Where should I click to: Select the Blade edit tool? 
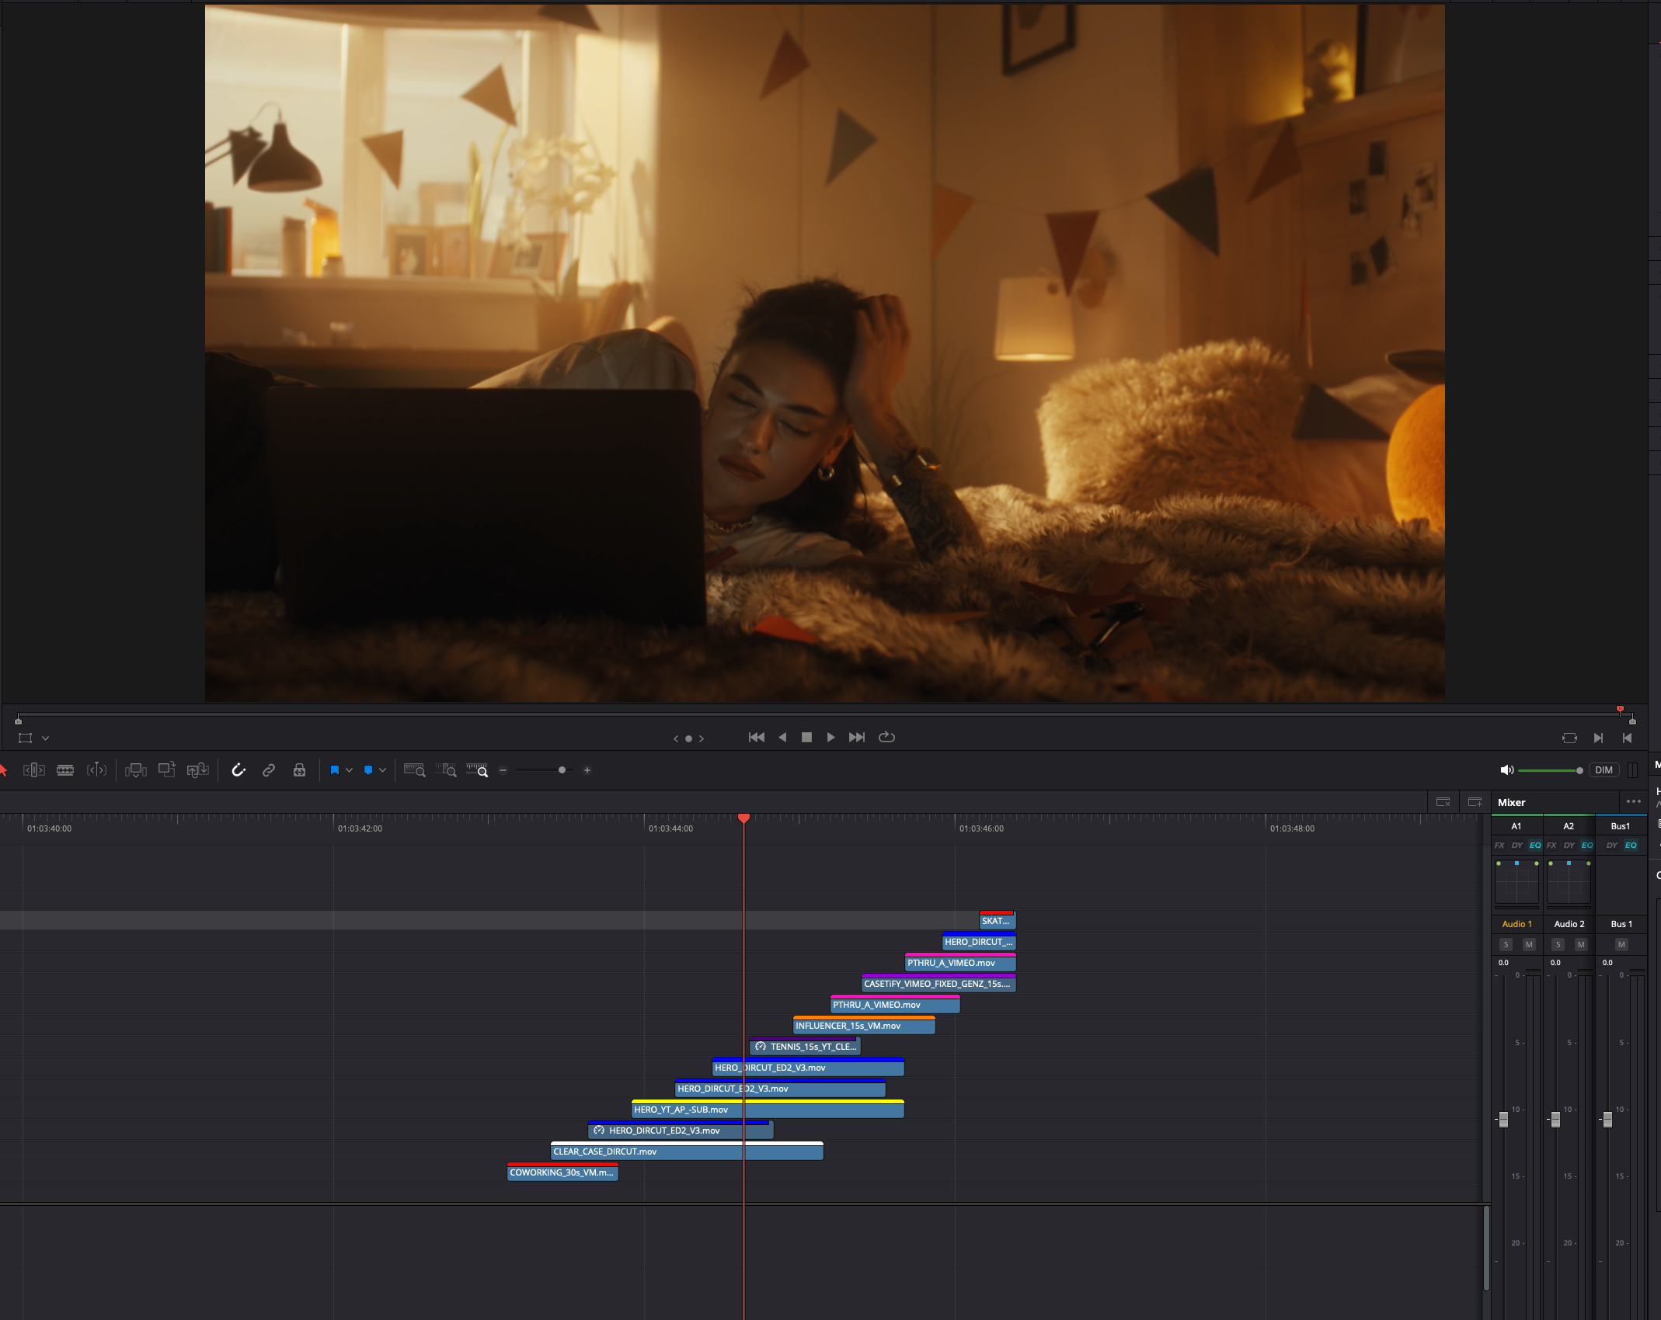coord(65,770)
